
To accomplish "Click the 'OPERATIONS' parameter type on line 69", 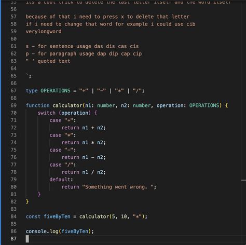I will click(x=204, y=105).
